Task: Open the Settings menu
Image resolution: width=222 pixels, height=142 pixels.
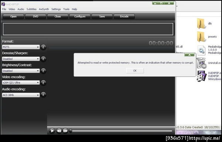Action: [56, 9]
